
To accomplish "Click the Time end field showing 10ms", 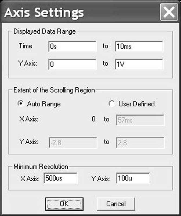I will pos(139,46).
